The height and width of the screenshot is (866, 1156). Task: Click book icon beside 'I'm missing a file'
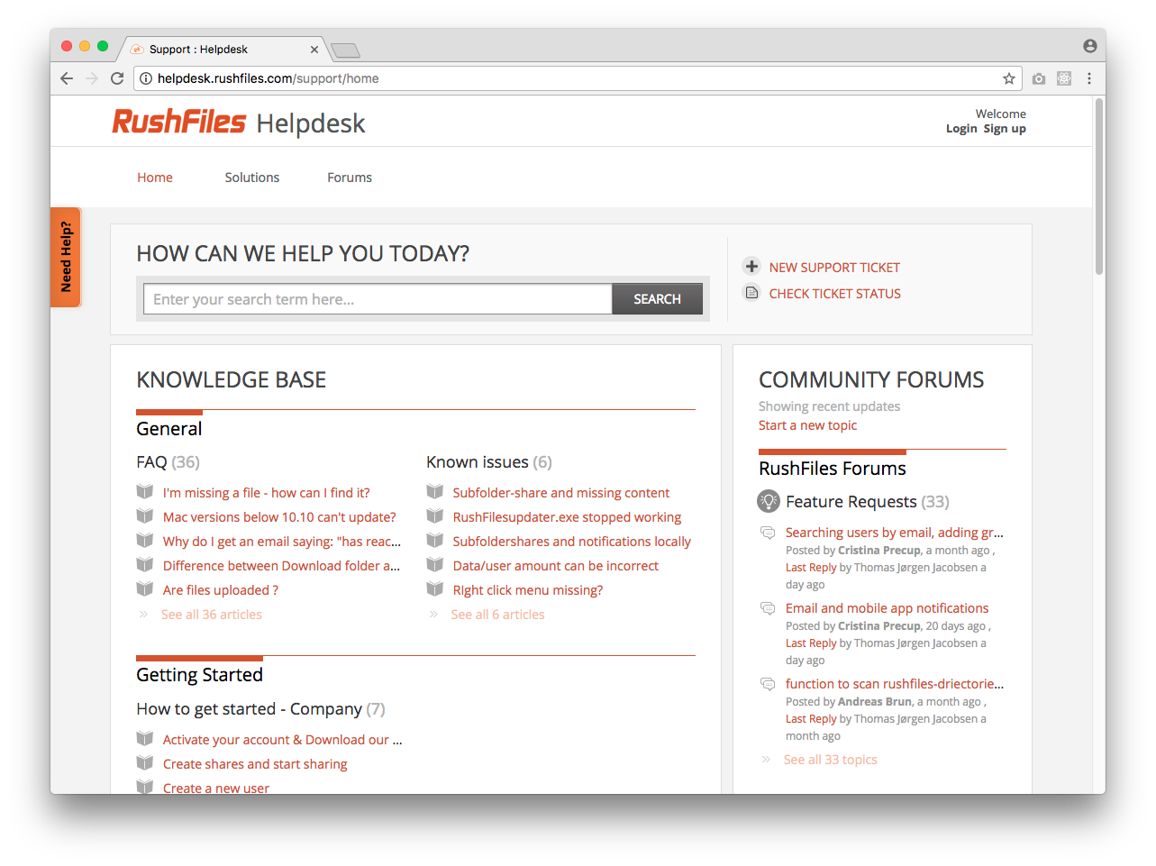click(x=145, y=492)
